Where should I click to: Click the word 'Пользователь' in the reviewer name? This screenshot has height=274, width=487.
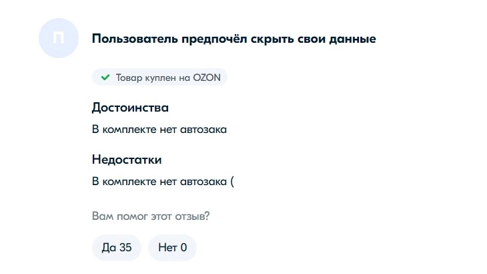[135, 39]
